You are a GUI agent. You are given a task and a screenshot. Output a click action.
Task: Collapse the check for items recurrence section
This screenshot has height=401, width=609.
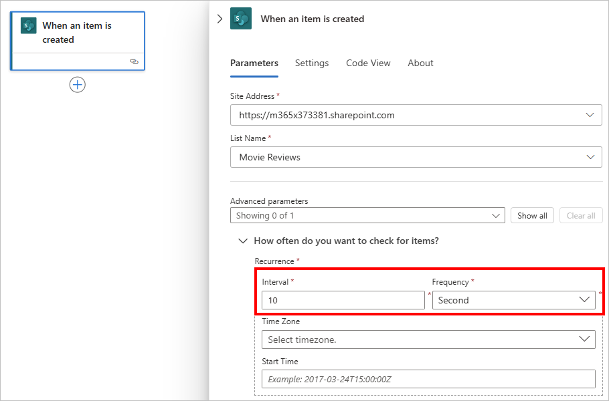point(244,241)
